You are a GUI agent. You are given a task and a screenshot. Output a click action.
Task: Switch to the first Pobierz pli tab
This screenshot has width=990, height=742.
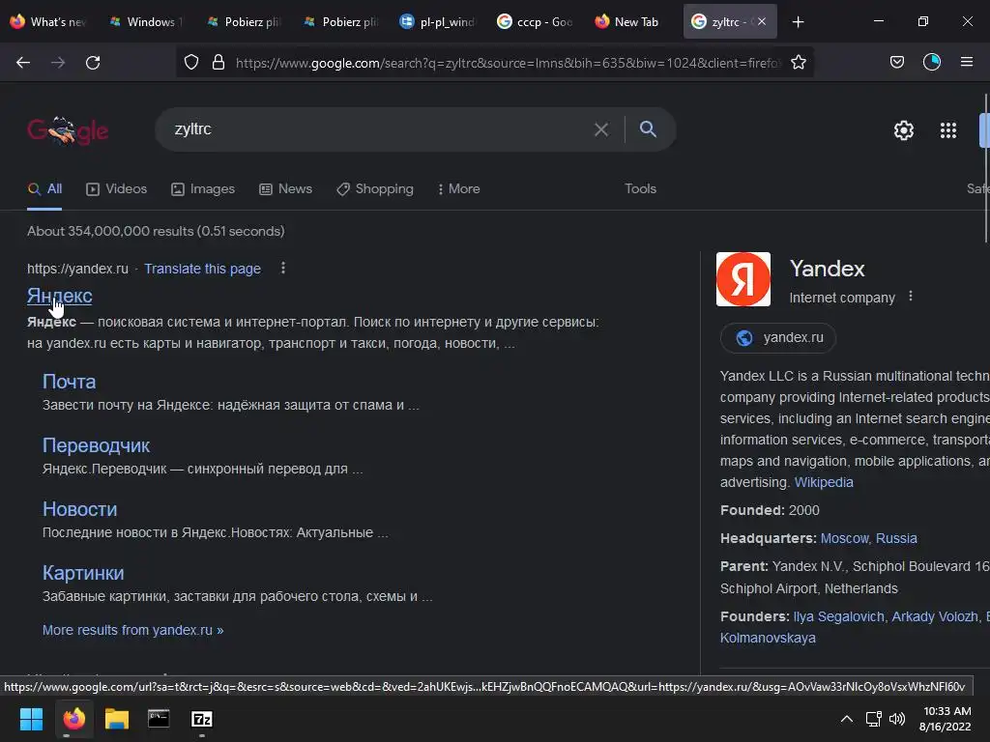[x=243, y=21]
